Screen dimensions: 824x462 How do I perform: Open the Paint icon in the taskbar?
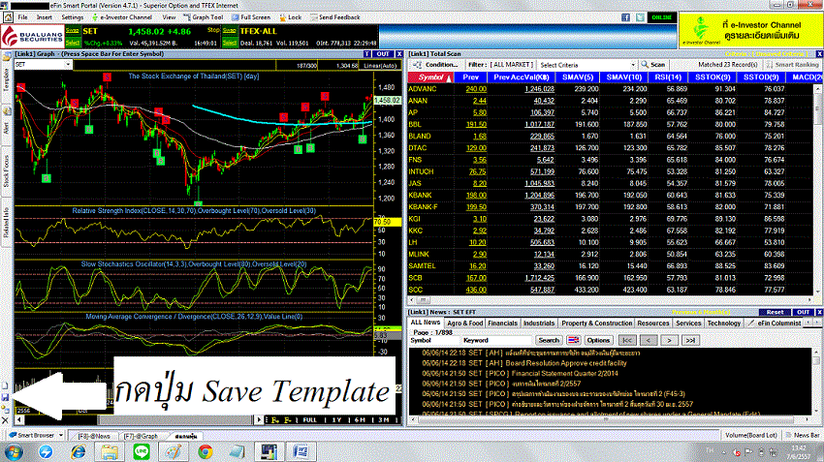(x=174, y=451)
